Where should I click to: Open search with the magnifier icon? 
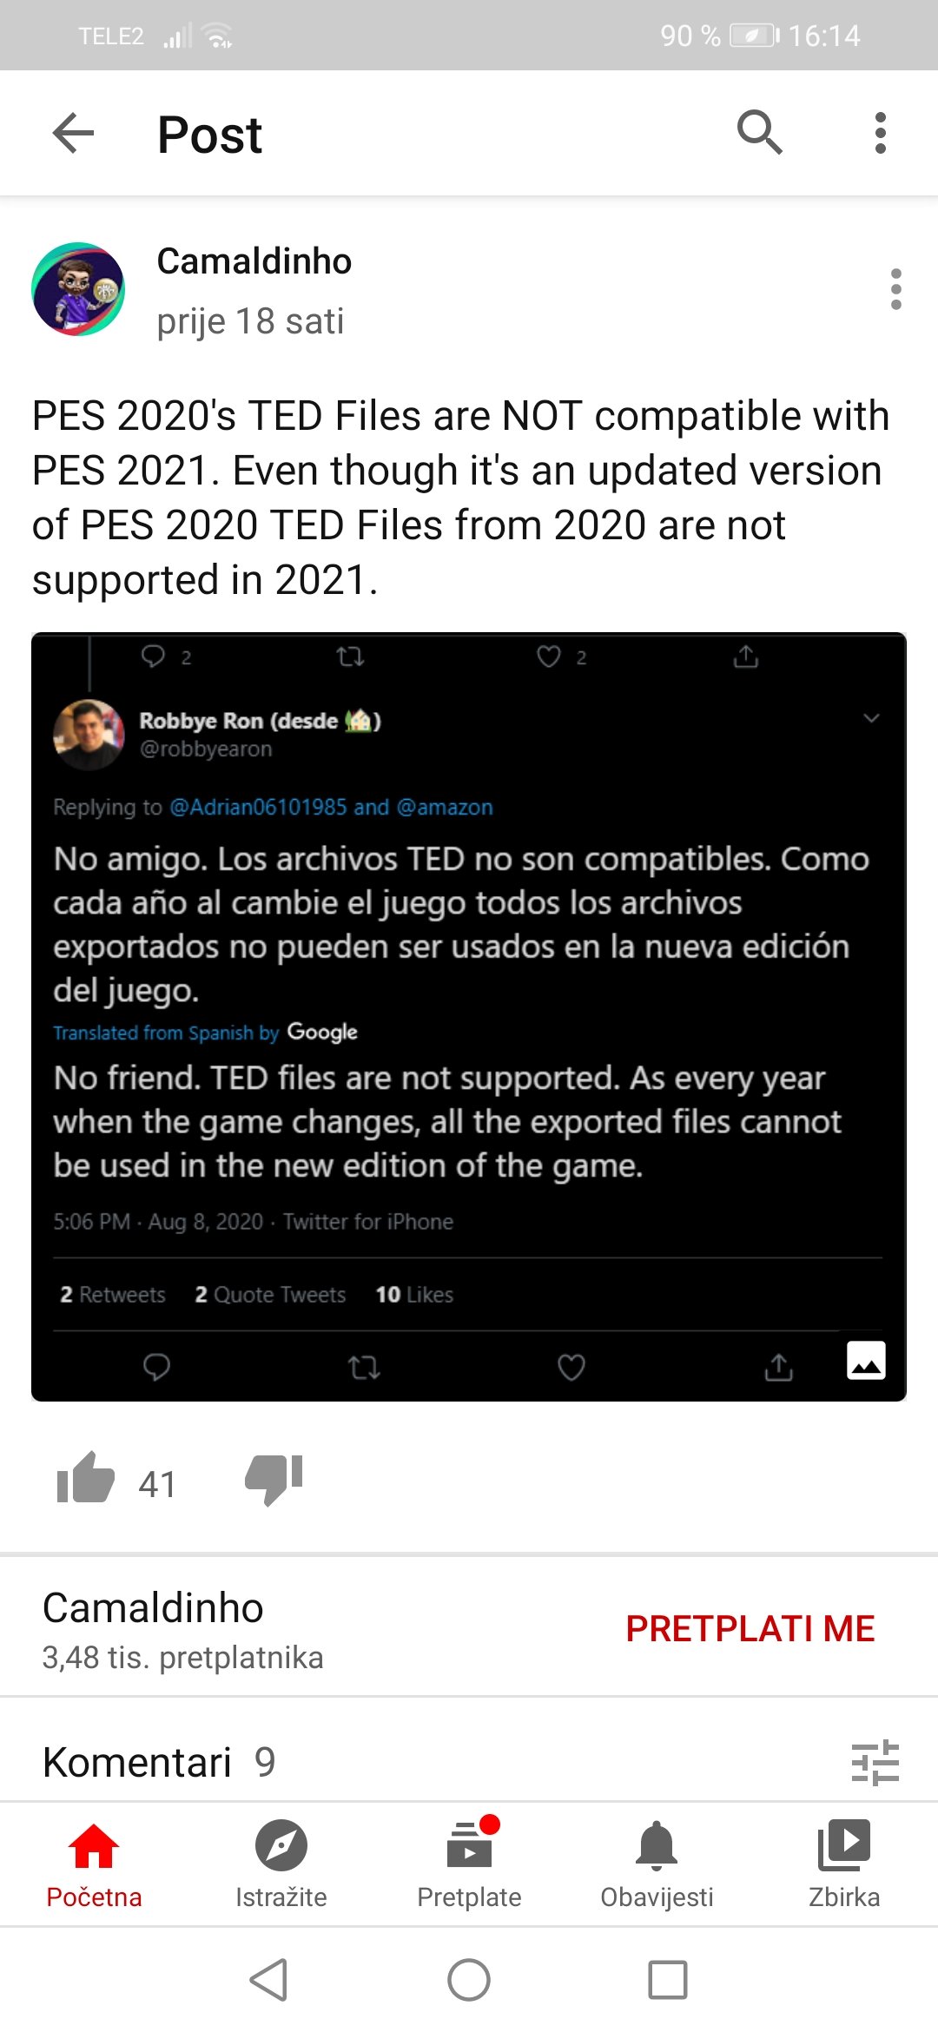(x=759, y=133)
